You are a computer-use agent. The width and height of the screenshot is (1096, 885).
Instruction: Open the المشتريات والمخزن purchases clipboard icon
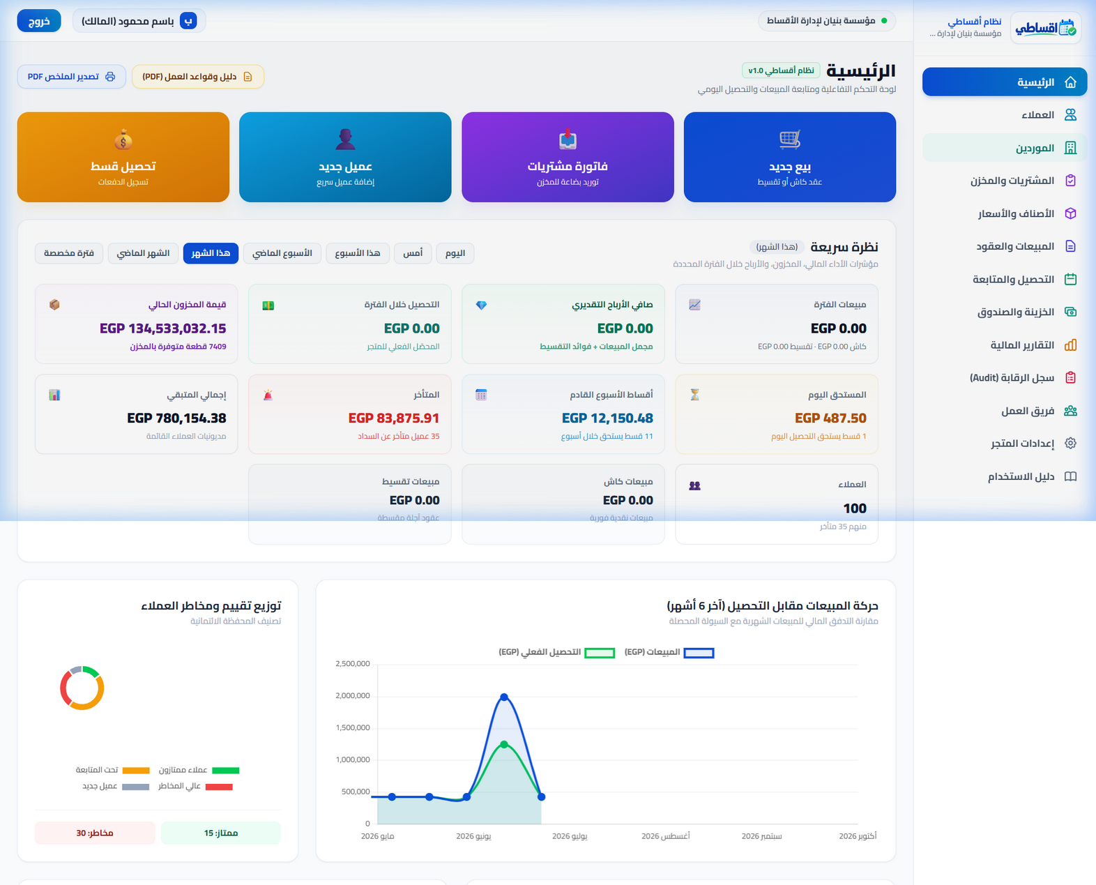pyautogui.click(x=1070, y=181)
